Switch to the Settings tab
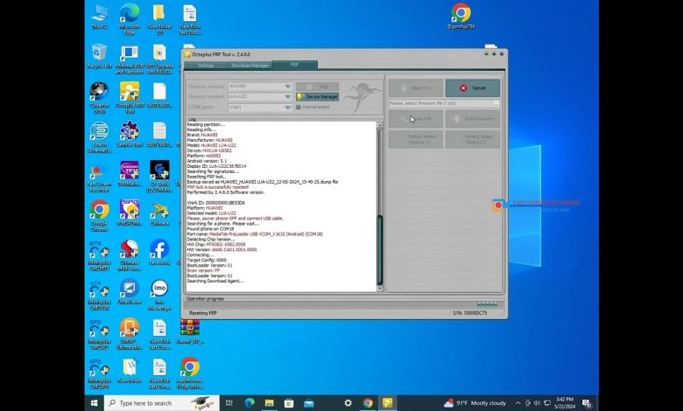The height and width of the screenshot is (411, 683). click(x=206, y=66)
